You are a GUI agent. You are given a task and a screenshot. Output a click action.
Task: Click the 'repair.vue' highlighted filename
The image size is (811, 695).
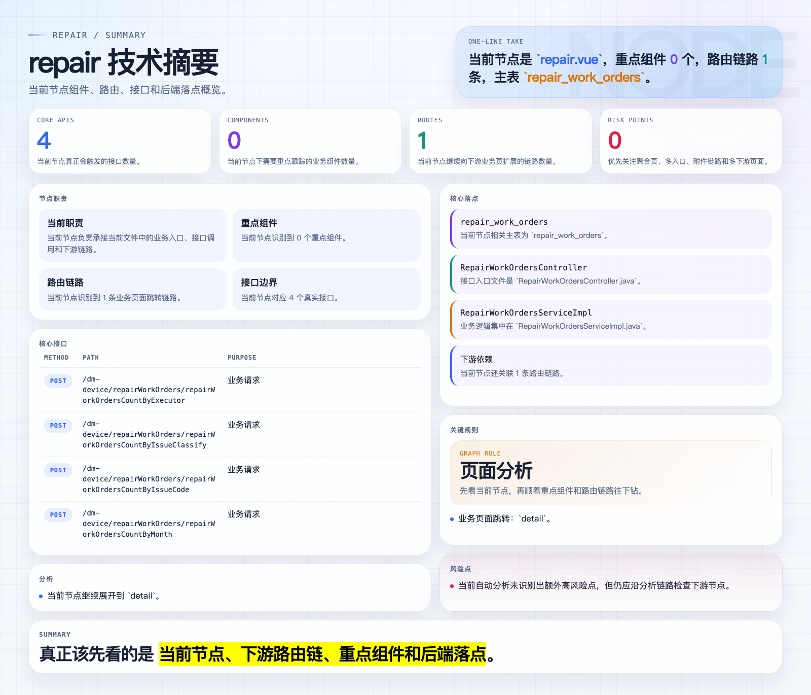569,59
